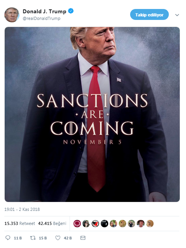Click the 42 B like count
The width and height of the screenshot is (186, 248).
(68, 238)
